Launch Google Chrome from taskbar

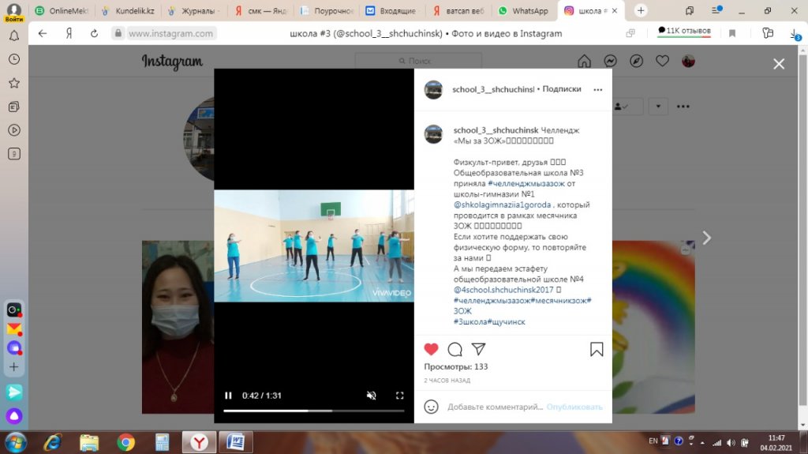(x=125, y=443)
